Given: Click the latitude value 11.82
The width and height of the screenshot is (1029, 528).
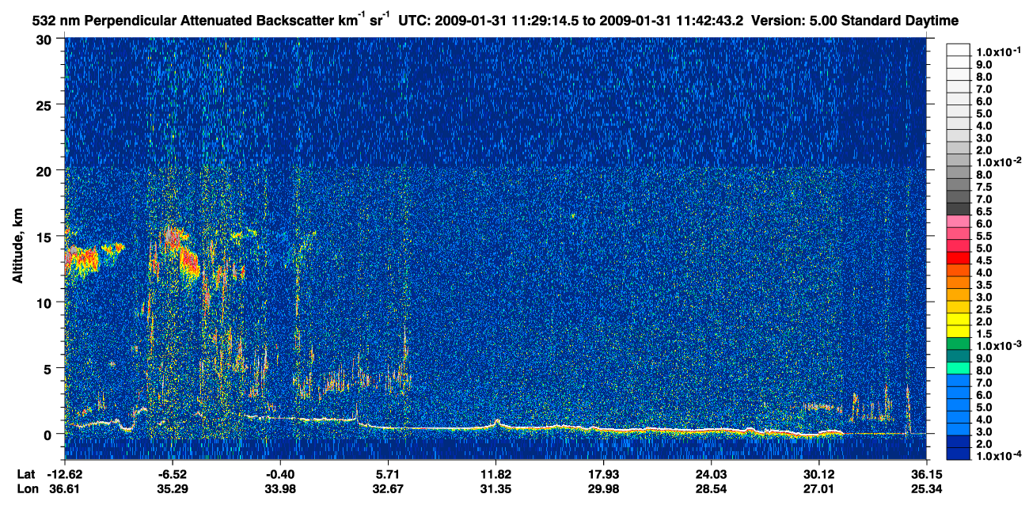Looking at the screenshot, I should 496,474.
